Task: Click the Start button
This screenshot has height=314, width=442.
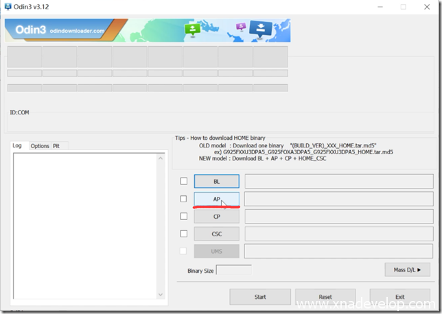Action: pos(260,297)
